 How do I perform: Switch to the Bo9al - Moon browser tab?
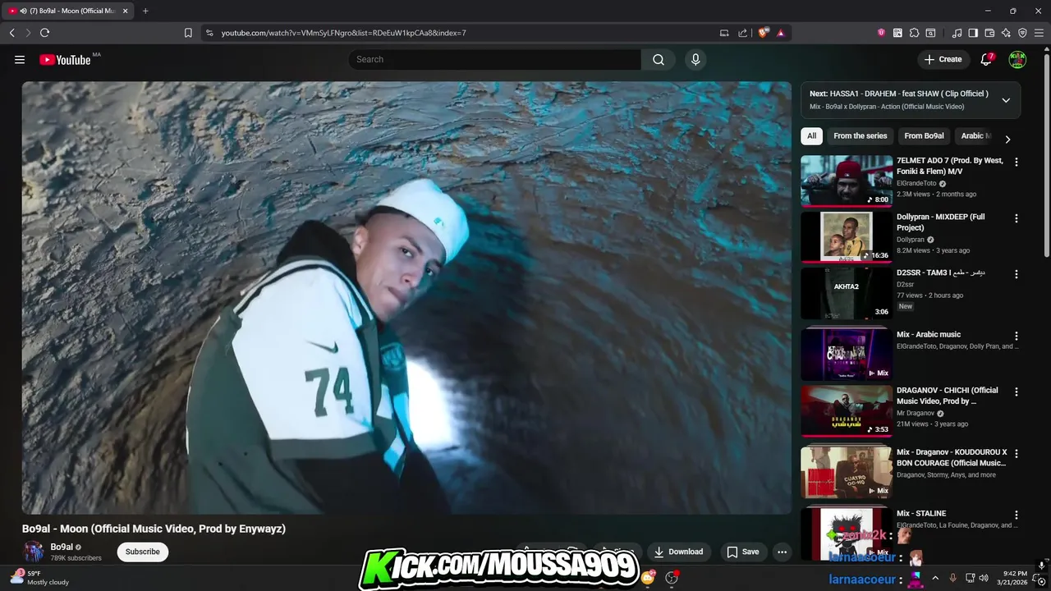point(67,11)
